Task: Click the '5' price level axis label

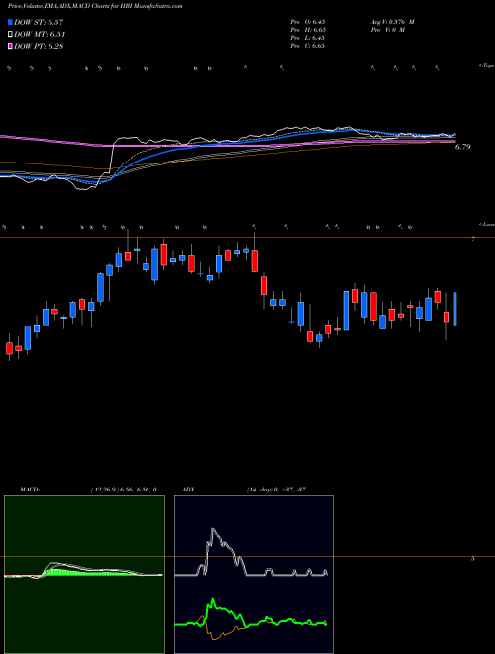Action: 473,558
